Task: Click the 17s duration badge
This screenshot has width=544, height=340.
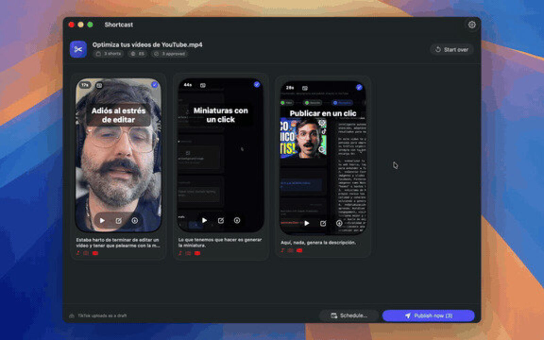Action: tap(85, 85)
